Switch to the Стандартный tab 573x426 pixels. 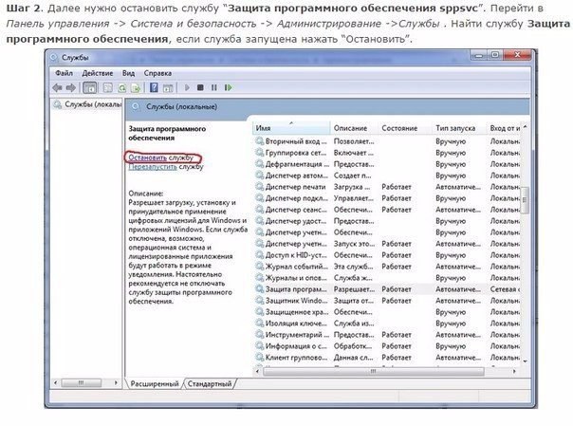pos(210,384)
